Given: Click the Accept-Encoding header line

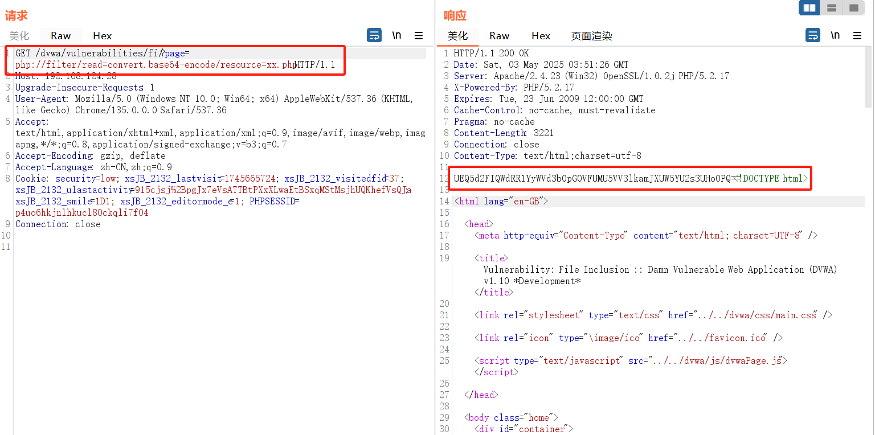Looking at the screenshot, I should tap(90, 155).
